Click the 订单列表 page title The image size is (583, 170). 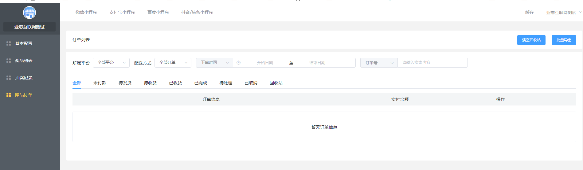[81, 40]
